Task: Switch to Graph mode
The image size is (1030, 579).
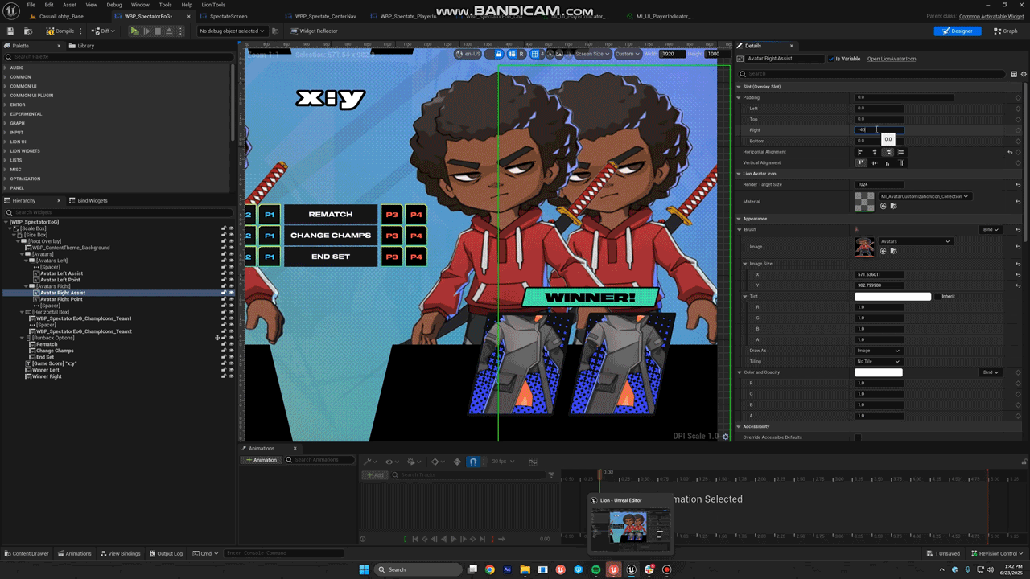Action: [x=1005, y=31]
